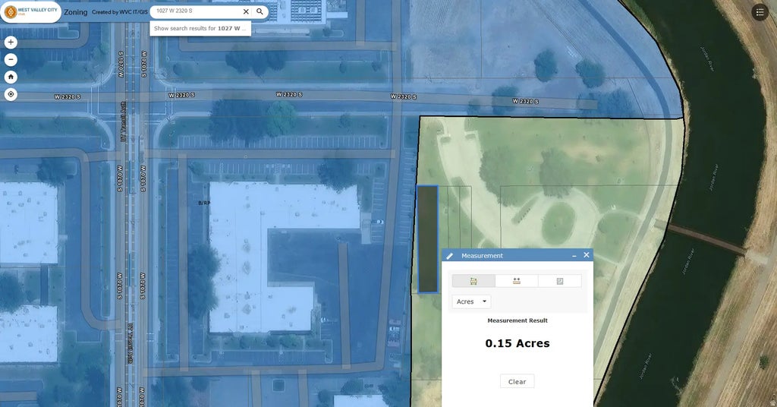Open the Acres unit dropdown

pos(471,301)
